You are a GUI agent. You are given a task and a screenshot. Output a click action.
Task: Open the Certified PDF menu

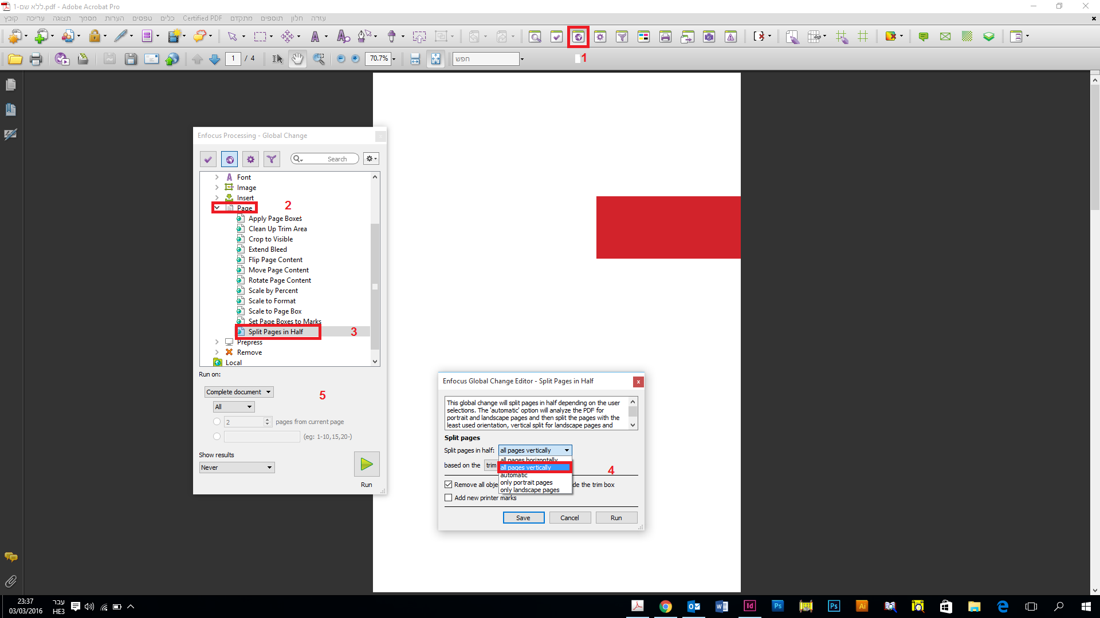click(202, 18)
